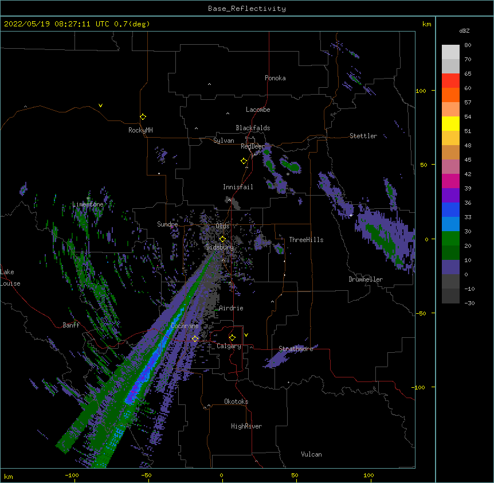
Task: Click the -50 tick on bottom axis
Action: (x=146, y=475)
